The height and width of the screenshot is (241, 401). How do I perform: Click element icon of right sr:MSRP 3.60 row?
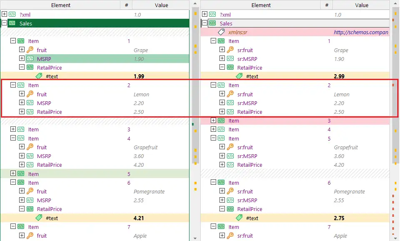[230, 156]
